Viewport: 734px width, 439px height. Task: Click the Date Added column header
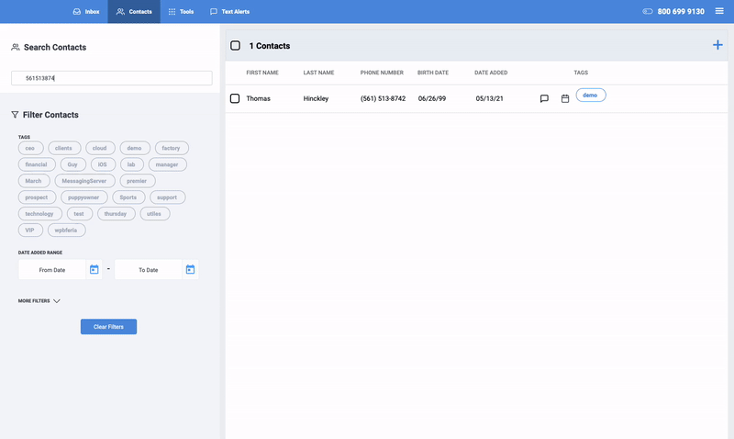(x=491, y=73)
